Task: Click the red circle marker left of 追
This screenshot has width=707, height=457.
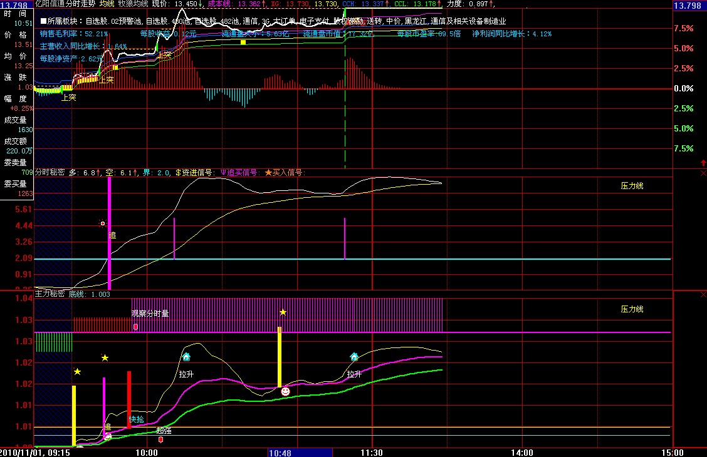Action: [103, 223]
